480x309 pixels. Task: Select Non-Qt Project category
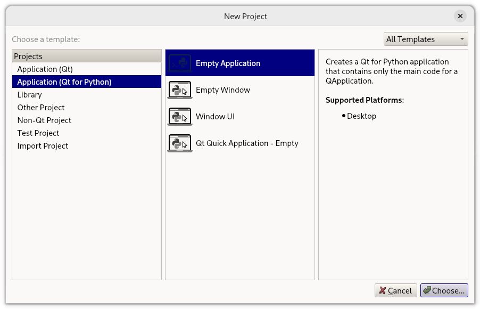[87, 120]
